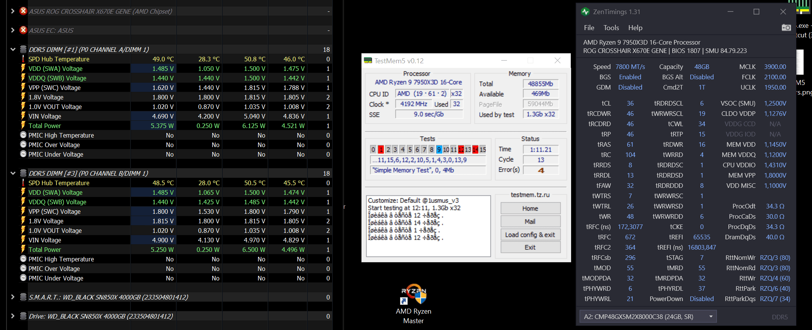
Task: Click the TestMem5 Available memory 469Mb field
Action: pyautogui.click(x=541, y=94)
